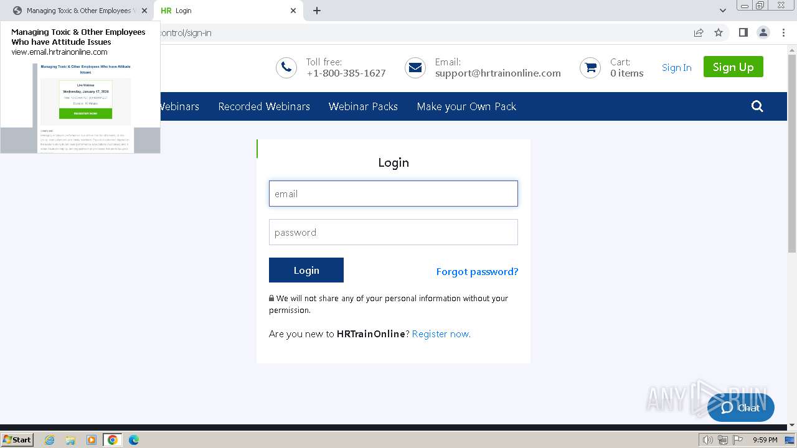Click the page vertical scrollbar thumb
This screenshot has width=797, height=448.
pyautogui.click(x=791, y=152)
